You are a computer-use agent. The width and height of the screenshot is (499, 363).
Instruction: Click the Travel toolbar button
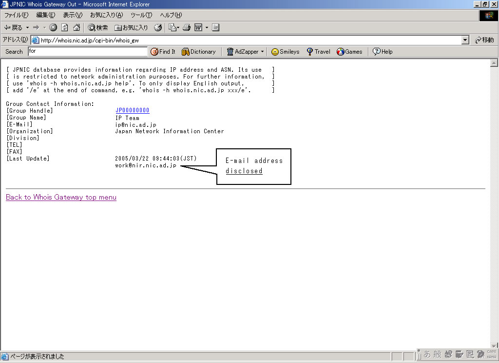coord(318,52)
